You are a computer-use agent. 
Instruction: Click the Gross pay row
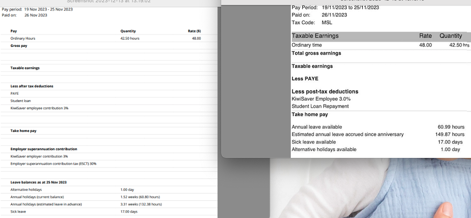(19, 46)
